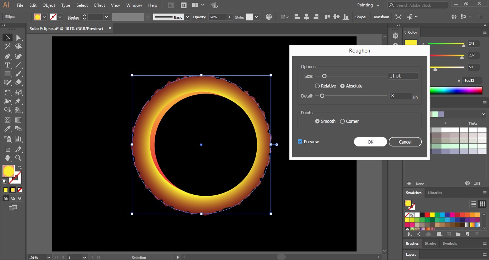This screenshot has width=489, height=260.
Task: Select the Type tool
Action: 7,65
